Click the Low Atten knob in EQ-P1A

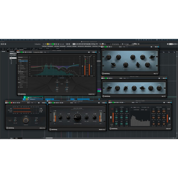(x=119, y=57)
